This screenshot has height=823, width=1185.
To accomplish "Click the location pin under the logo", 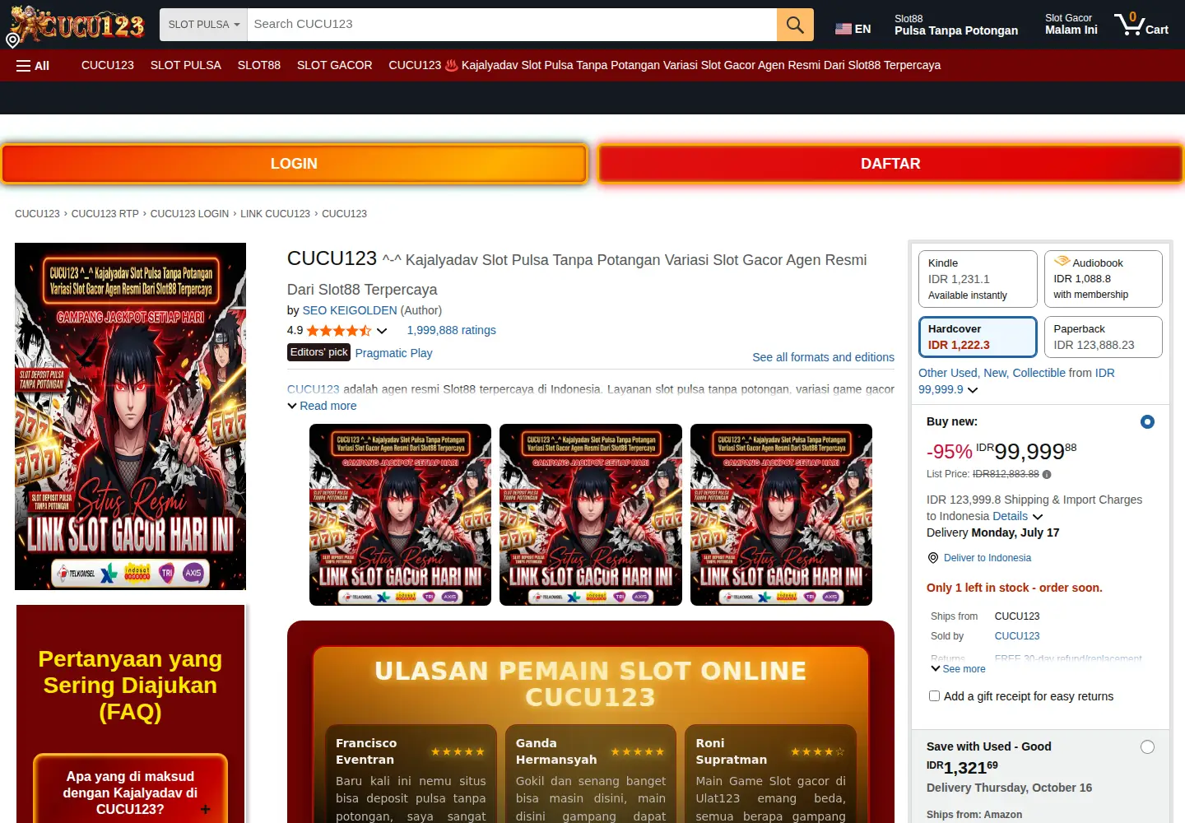I will click(x=12, y=40).
